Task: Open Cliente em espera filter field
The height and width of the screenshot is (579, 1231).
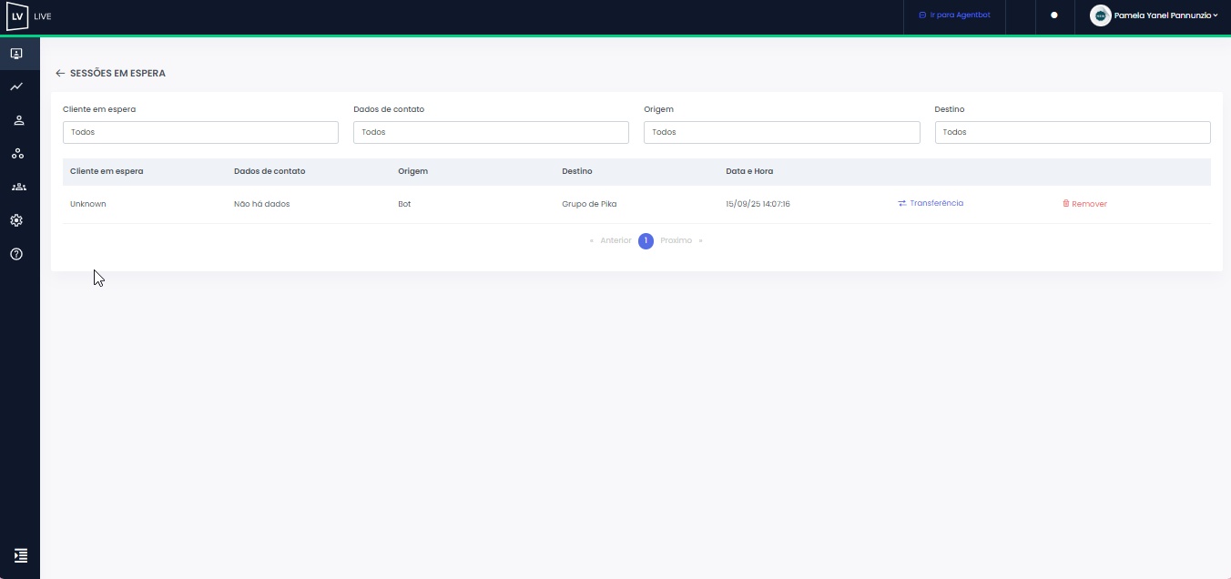Action: [200, 132]
